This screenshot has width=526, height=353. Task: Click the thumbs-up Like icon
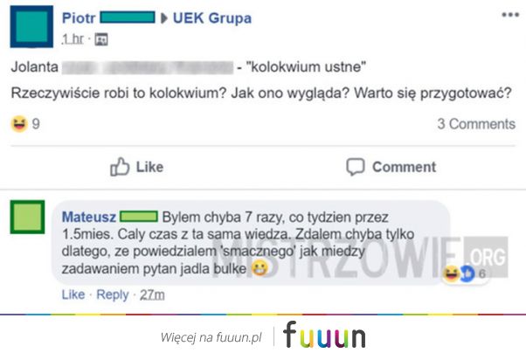(120, 167)
